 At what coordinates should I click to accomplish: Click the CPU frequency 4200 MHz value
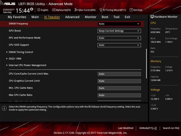(155, 32)
